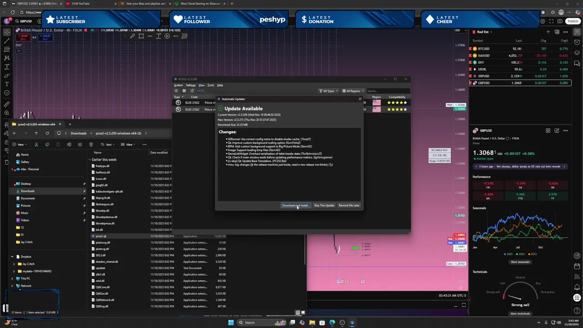
Task: Select updater file in Explorer list
Action: (101, 268)
